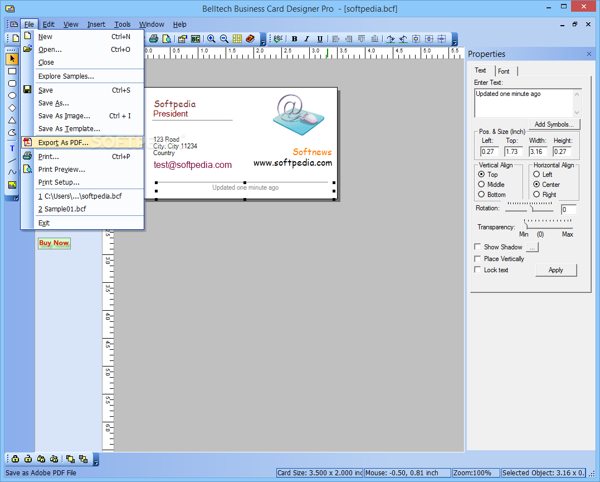This screenshot has height=482, width=600.
Task: Click the Left position input field
Action: [x=489, y=152]
